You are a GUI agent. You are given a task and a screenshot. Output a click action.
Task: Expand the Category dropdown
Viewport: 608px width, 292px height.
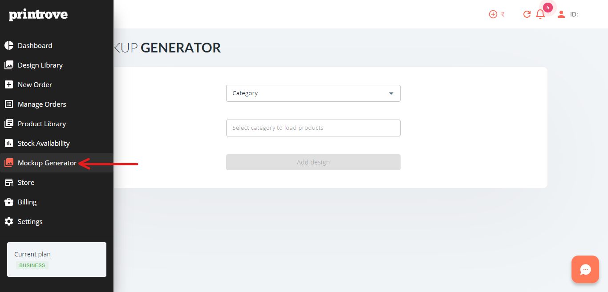[313, 93]
